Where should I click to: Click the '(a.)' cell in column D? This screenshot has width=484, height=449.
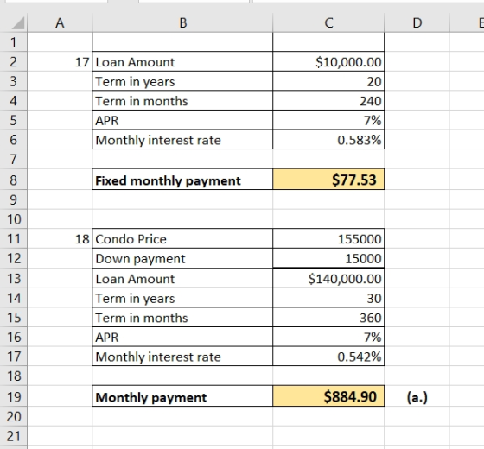click(417, 396)
